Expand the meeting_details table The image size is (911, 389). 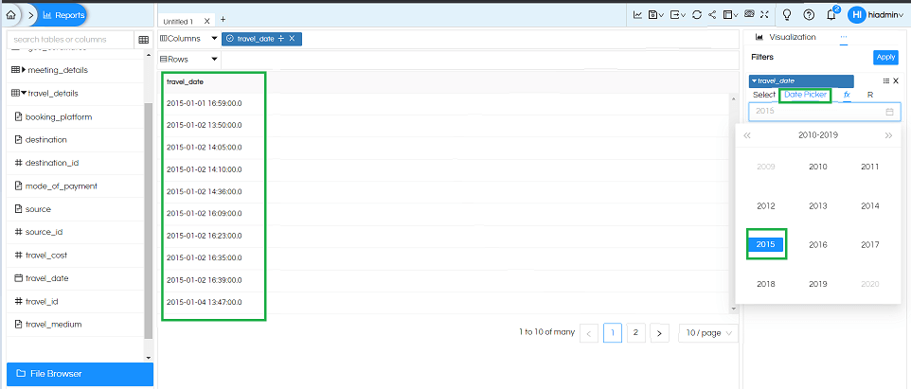pos(24,70)
